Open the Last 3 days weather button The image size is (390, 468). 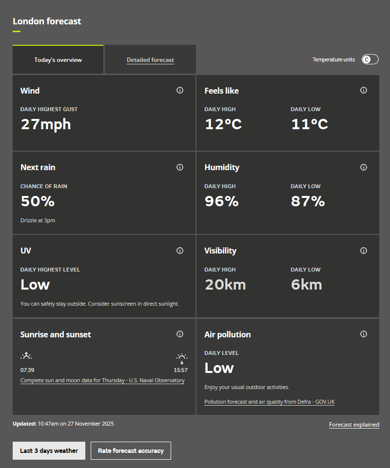click(x=49, y=450)
